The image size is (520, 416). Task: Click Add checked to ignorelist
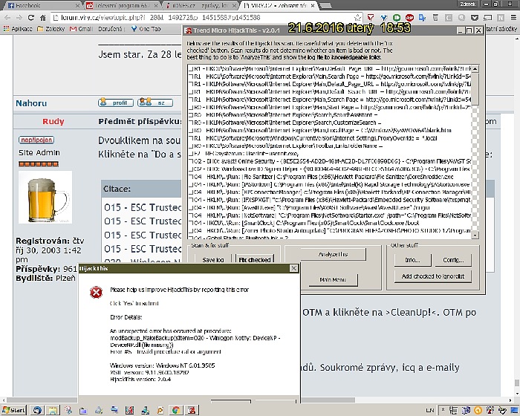point(433,276)
